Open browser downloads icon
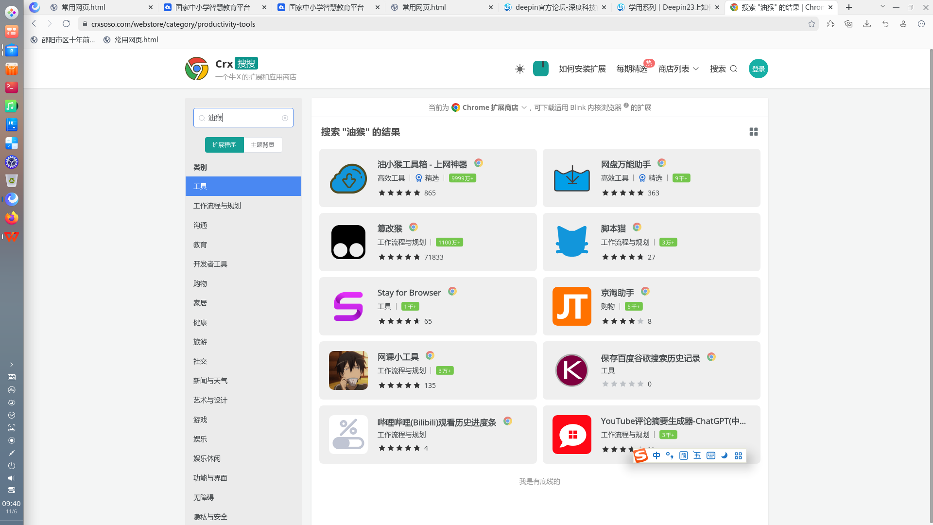Viewport: 933px width, 525px height. (x=867, y=24)
